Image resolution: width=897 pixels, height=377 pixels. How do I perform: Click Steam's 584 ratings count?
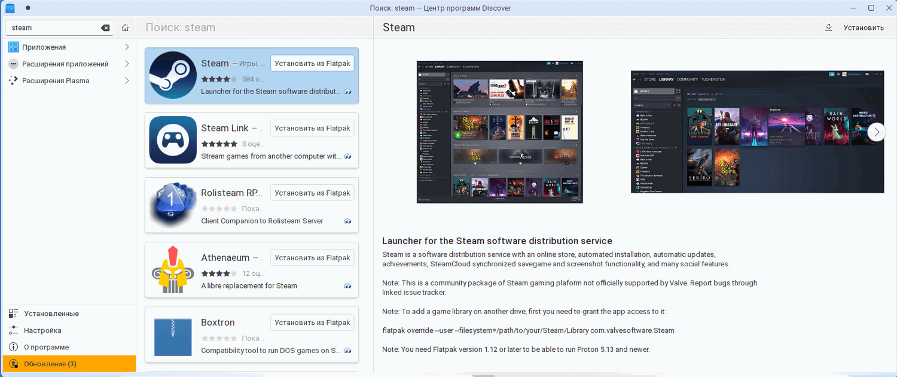(x=253, y=79)
